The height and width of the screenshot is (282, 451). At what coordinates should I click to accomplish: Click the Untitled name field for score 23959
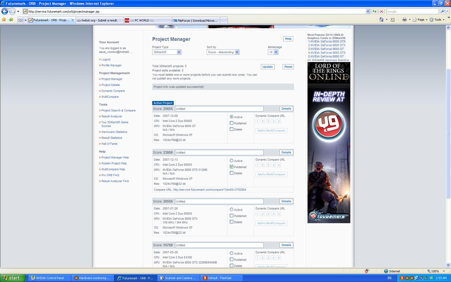point(219,153)
